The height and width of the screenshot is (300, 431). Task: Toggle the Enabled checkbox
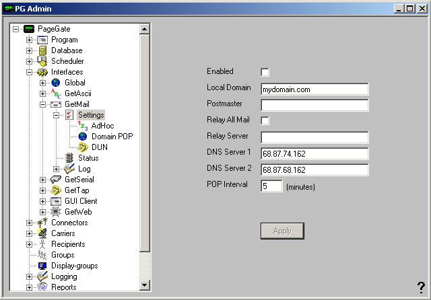tap(265, 72)
